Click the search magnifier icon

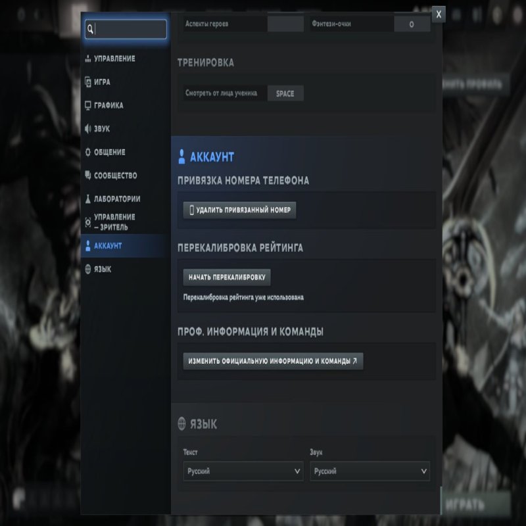coord(91,29)
